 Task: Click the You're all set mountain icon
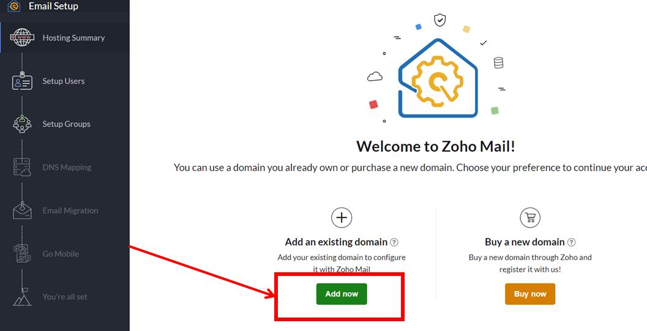(x=22, y=297)
